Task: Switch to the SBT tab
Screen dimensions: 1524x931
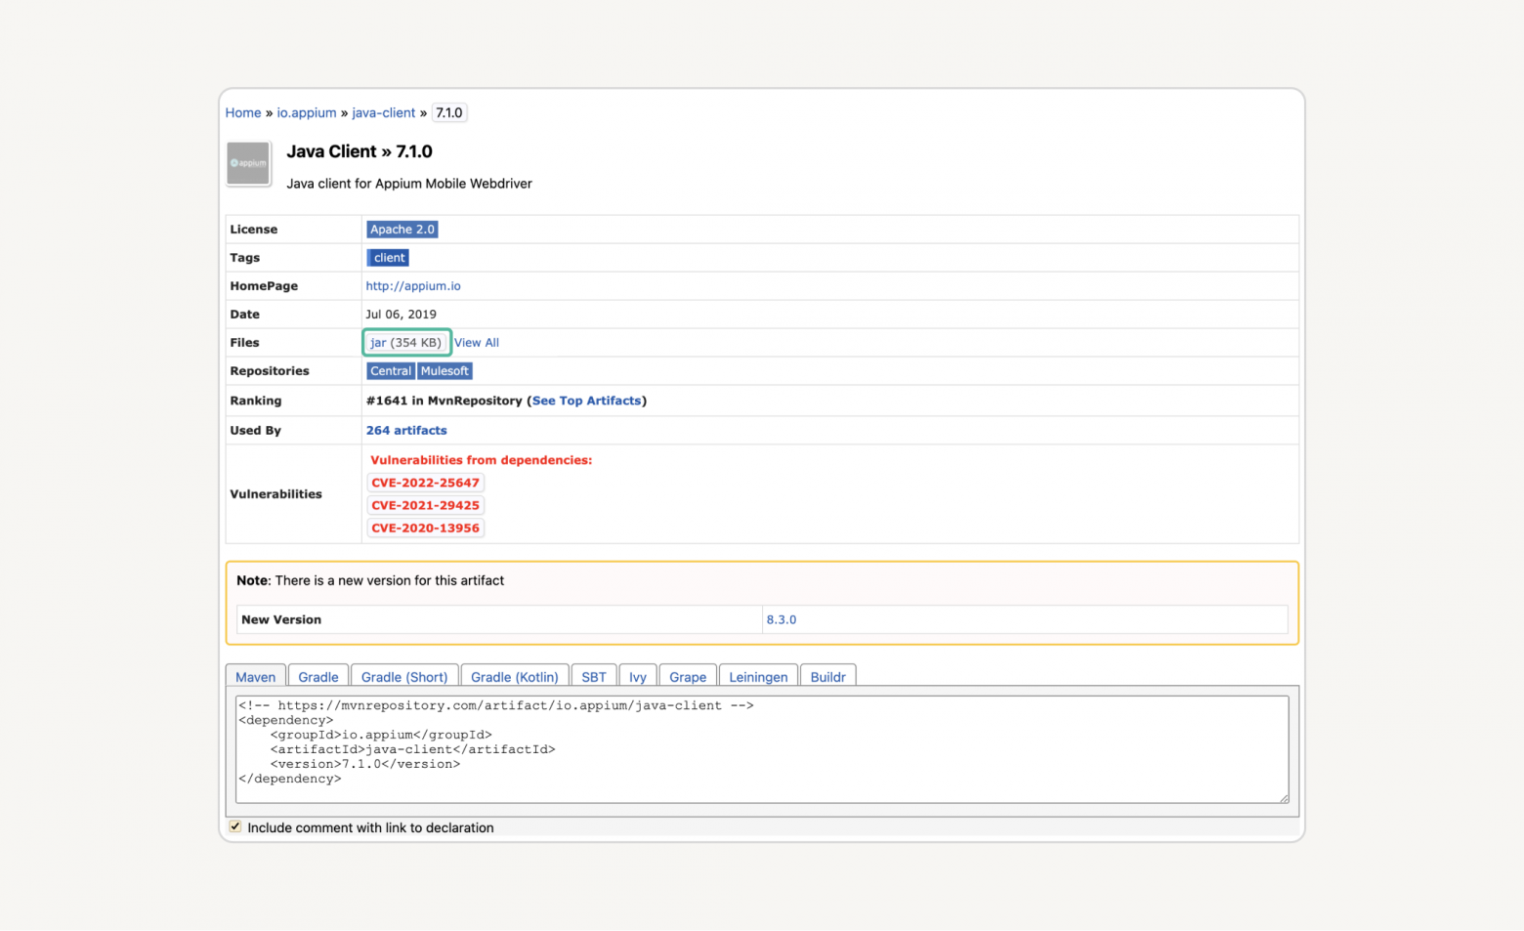Action: [594, 676]
